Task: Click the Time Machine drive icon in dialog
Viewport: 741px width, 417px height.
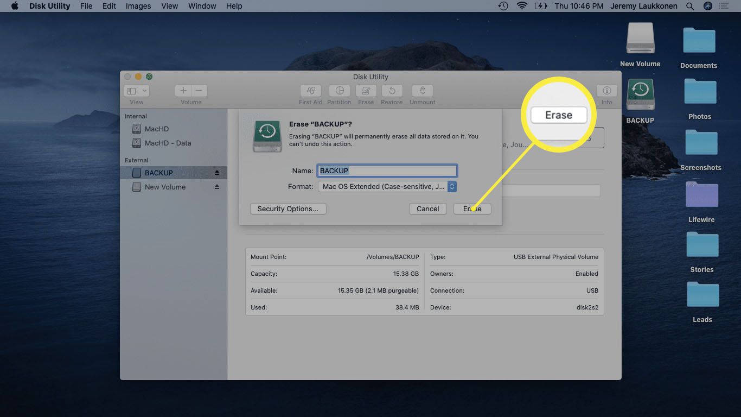Action: [267, 136]
